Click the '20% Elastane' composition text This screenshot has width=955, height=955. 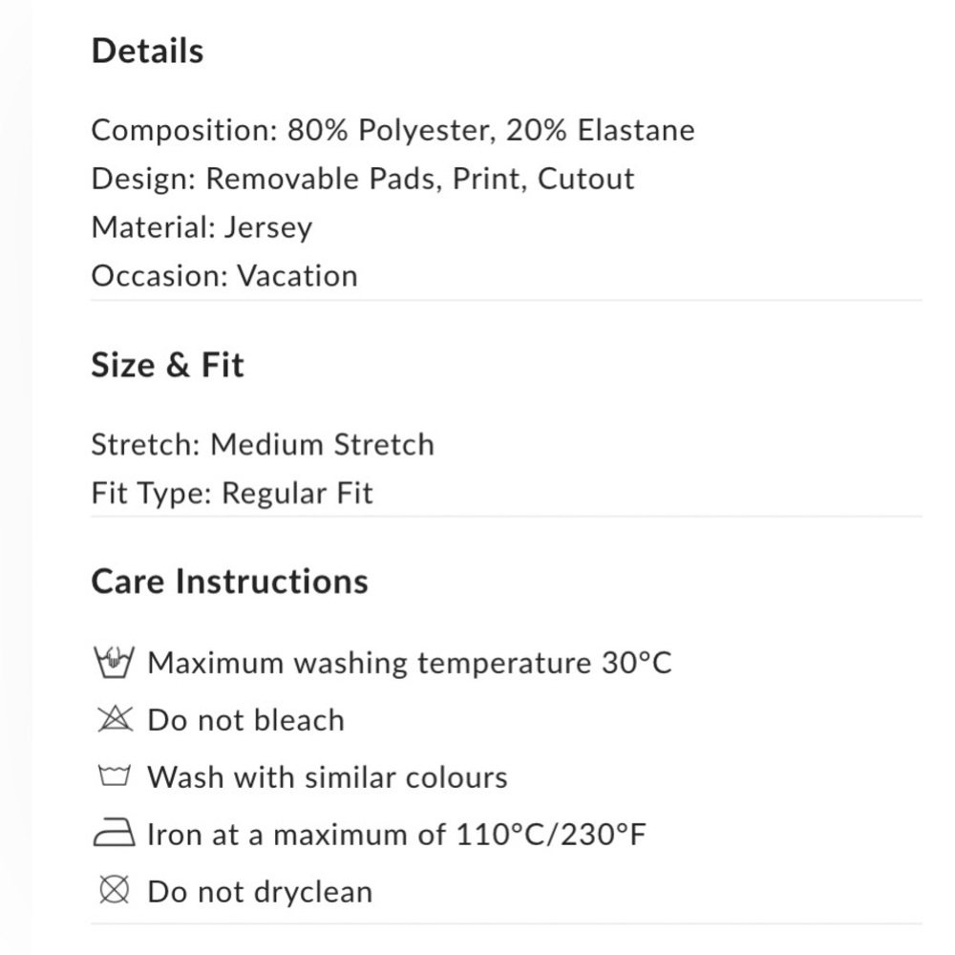coord(600,130)
